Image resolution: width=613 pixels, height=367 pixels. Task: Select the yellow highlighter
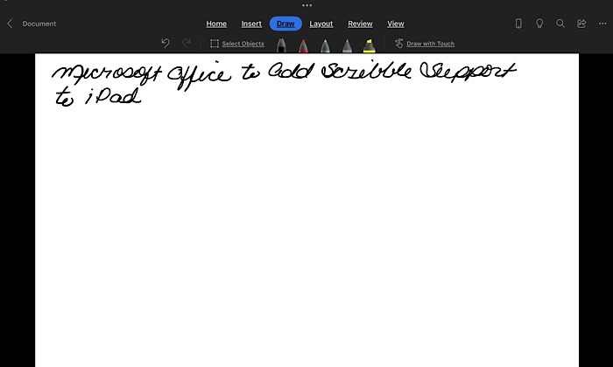(369, 45)
